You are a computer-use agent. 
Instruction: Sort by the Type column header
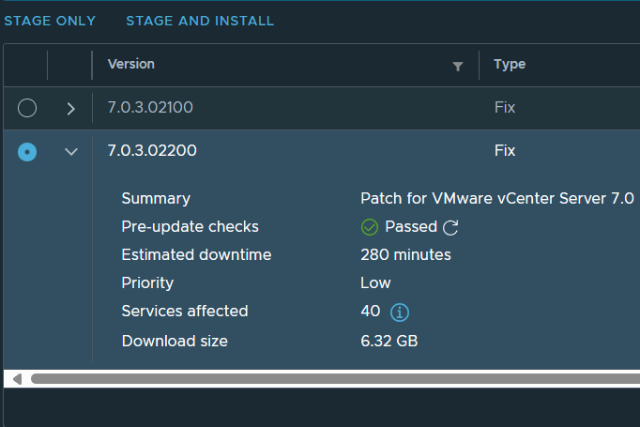pos(510,65)
